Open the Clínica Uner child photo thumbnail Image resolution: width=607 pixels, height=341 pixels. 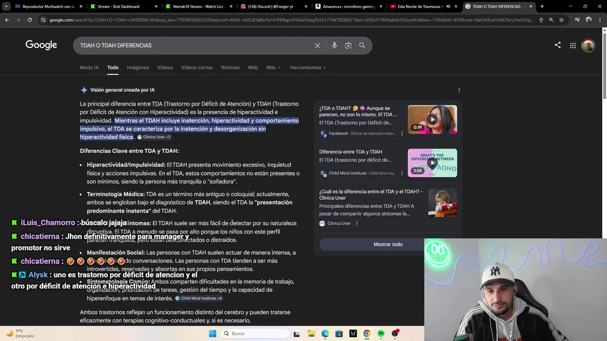(x=443, y=203)
